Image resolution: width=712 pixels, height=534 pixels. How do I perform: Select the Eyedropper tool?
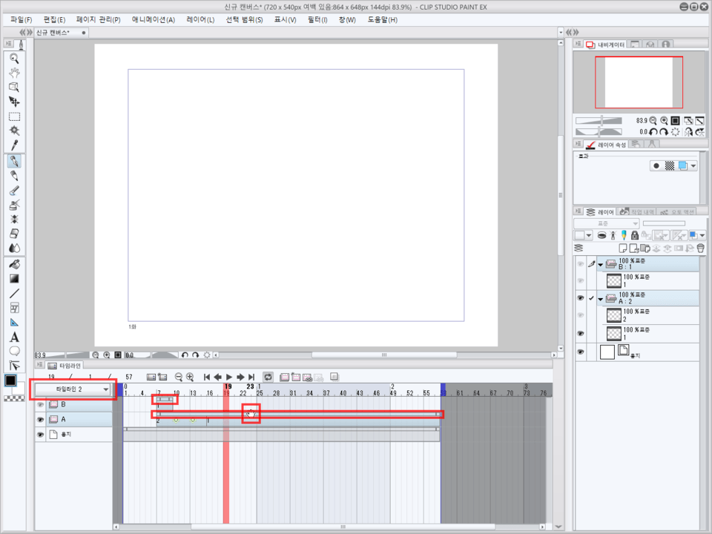(14, 145)
